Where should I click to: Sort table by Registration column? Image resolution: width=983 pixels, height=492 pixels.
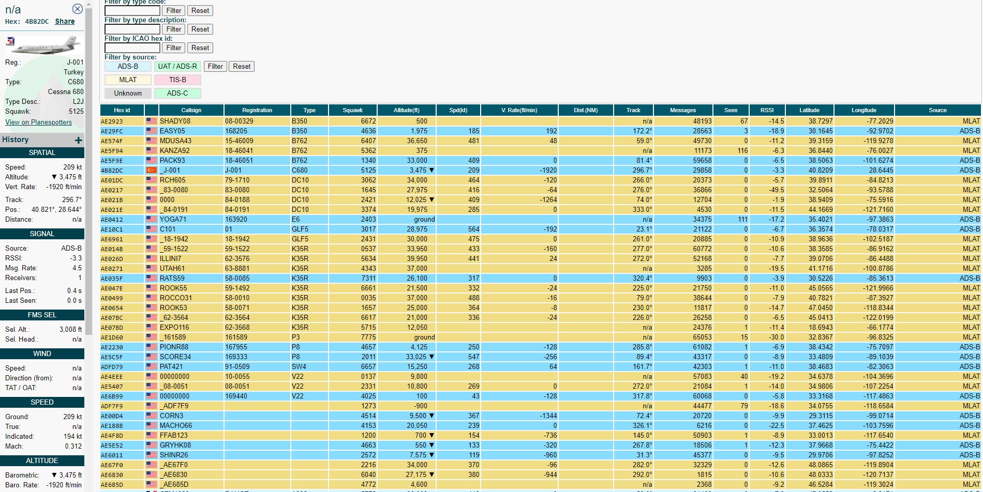[257, 110]
